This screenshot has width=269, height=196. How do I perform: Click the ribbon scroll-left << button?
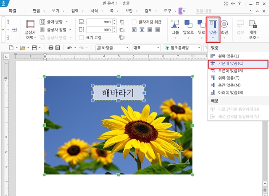pyautogui.click(x=3, y=29)
